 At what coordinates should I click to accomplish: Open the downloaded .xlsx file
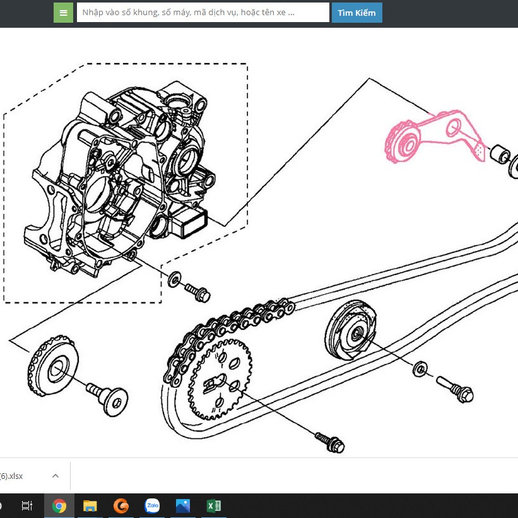pos(13,476)
